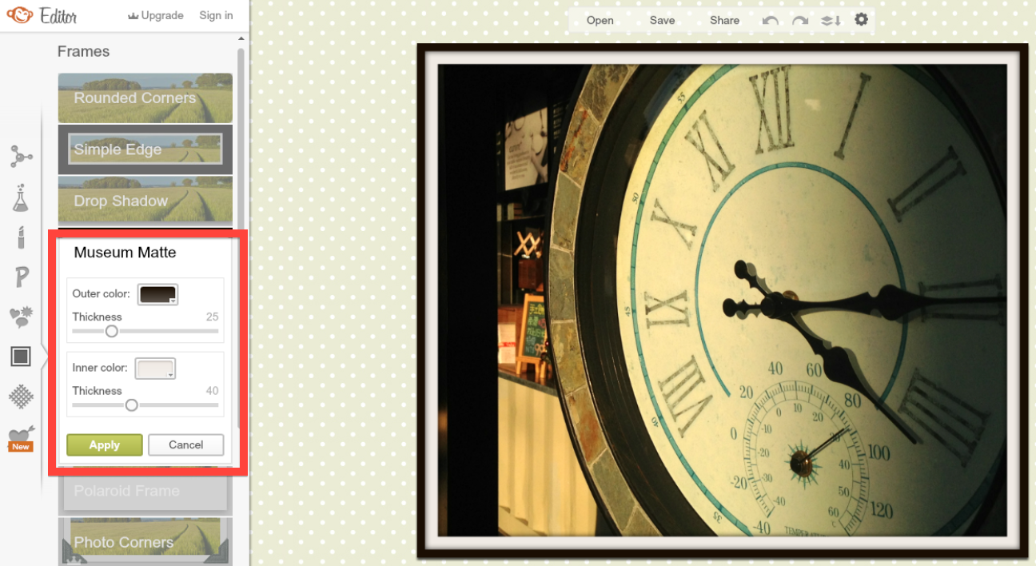Open the Text tool P icon tab
This screenshot has width=1036, height=566.
(22, 277)
